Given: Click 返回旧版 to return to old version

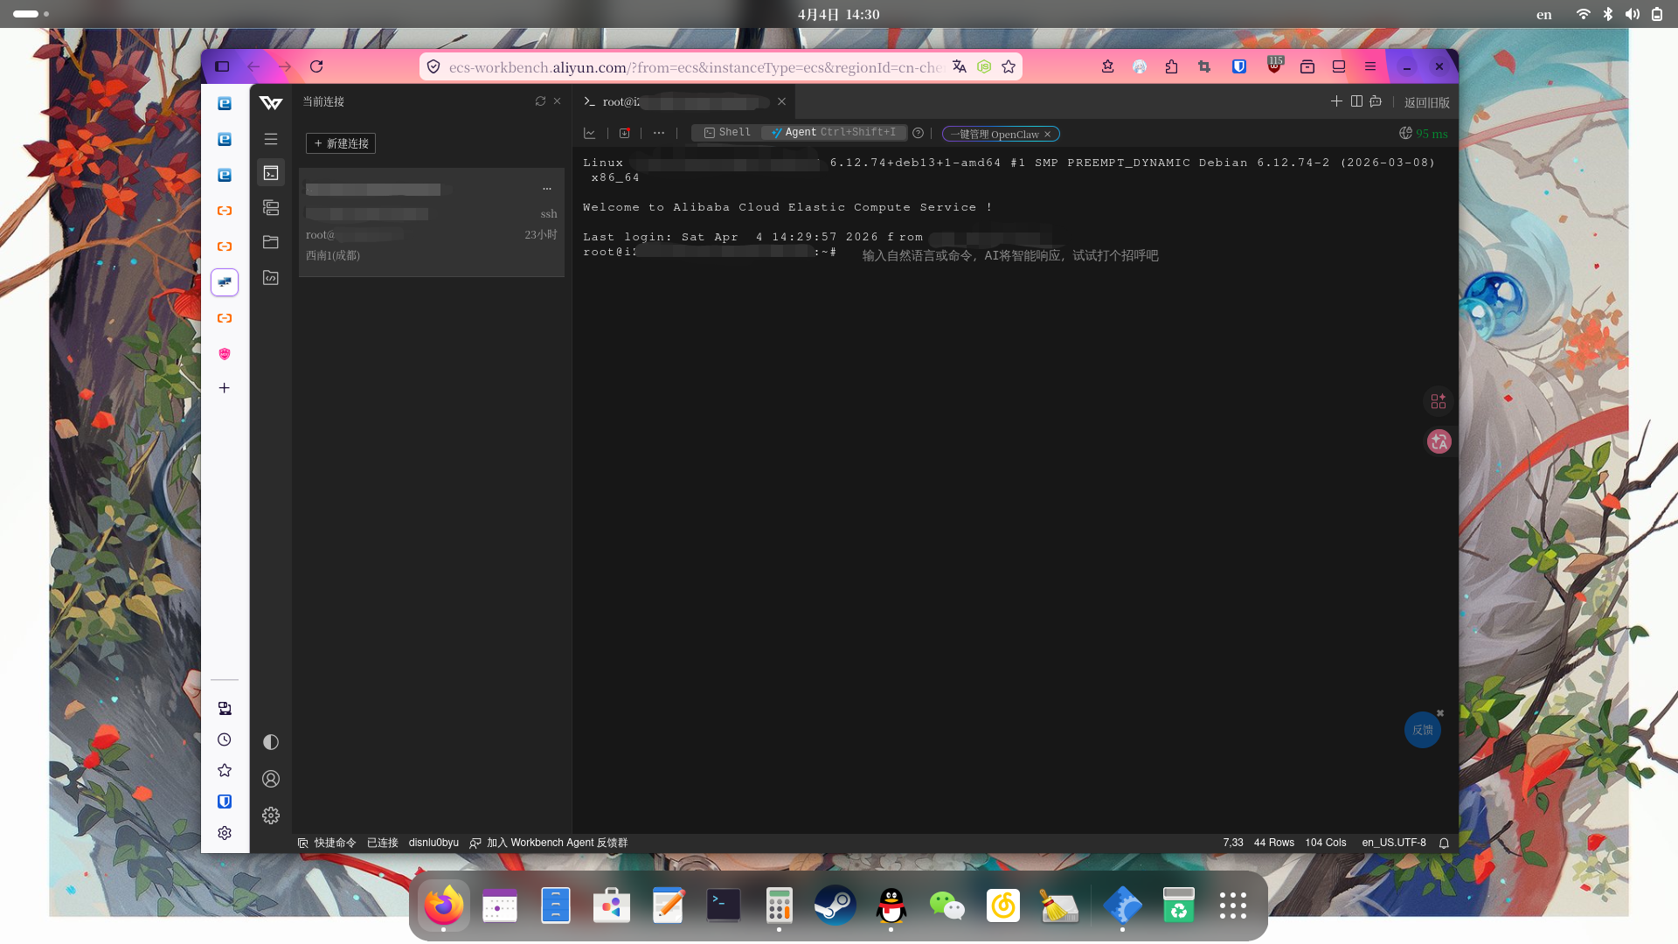Looking at the screenshot, I should (x=1426, y=102).
